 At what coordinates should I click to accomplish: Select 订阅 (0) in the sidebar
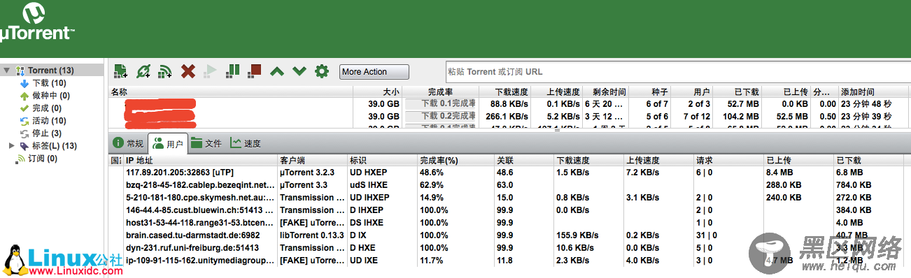coord(43,159)
